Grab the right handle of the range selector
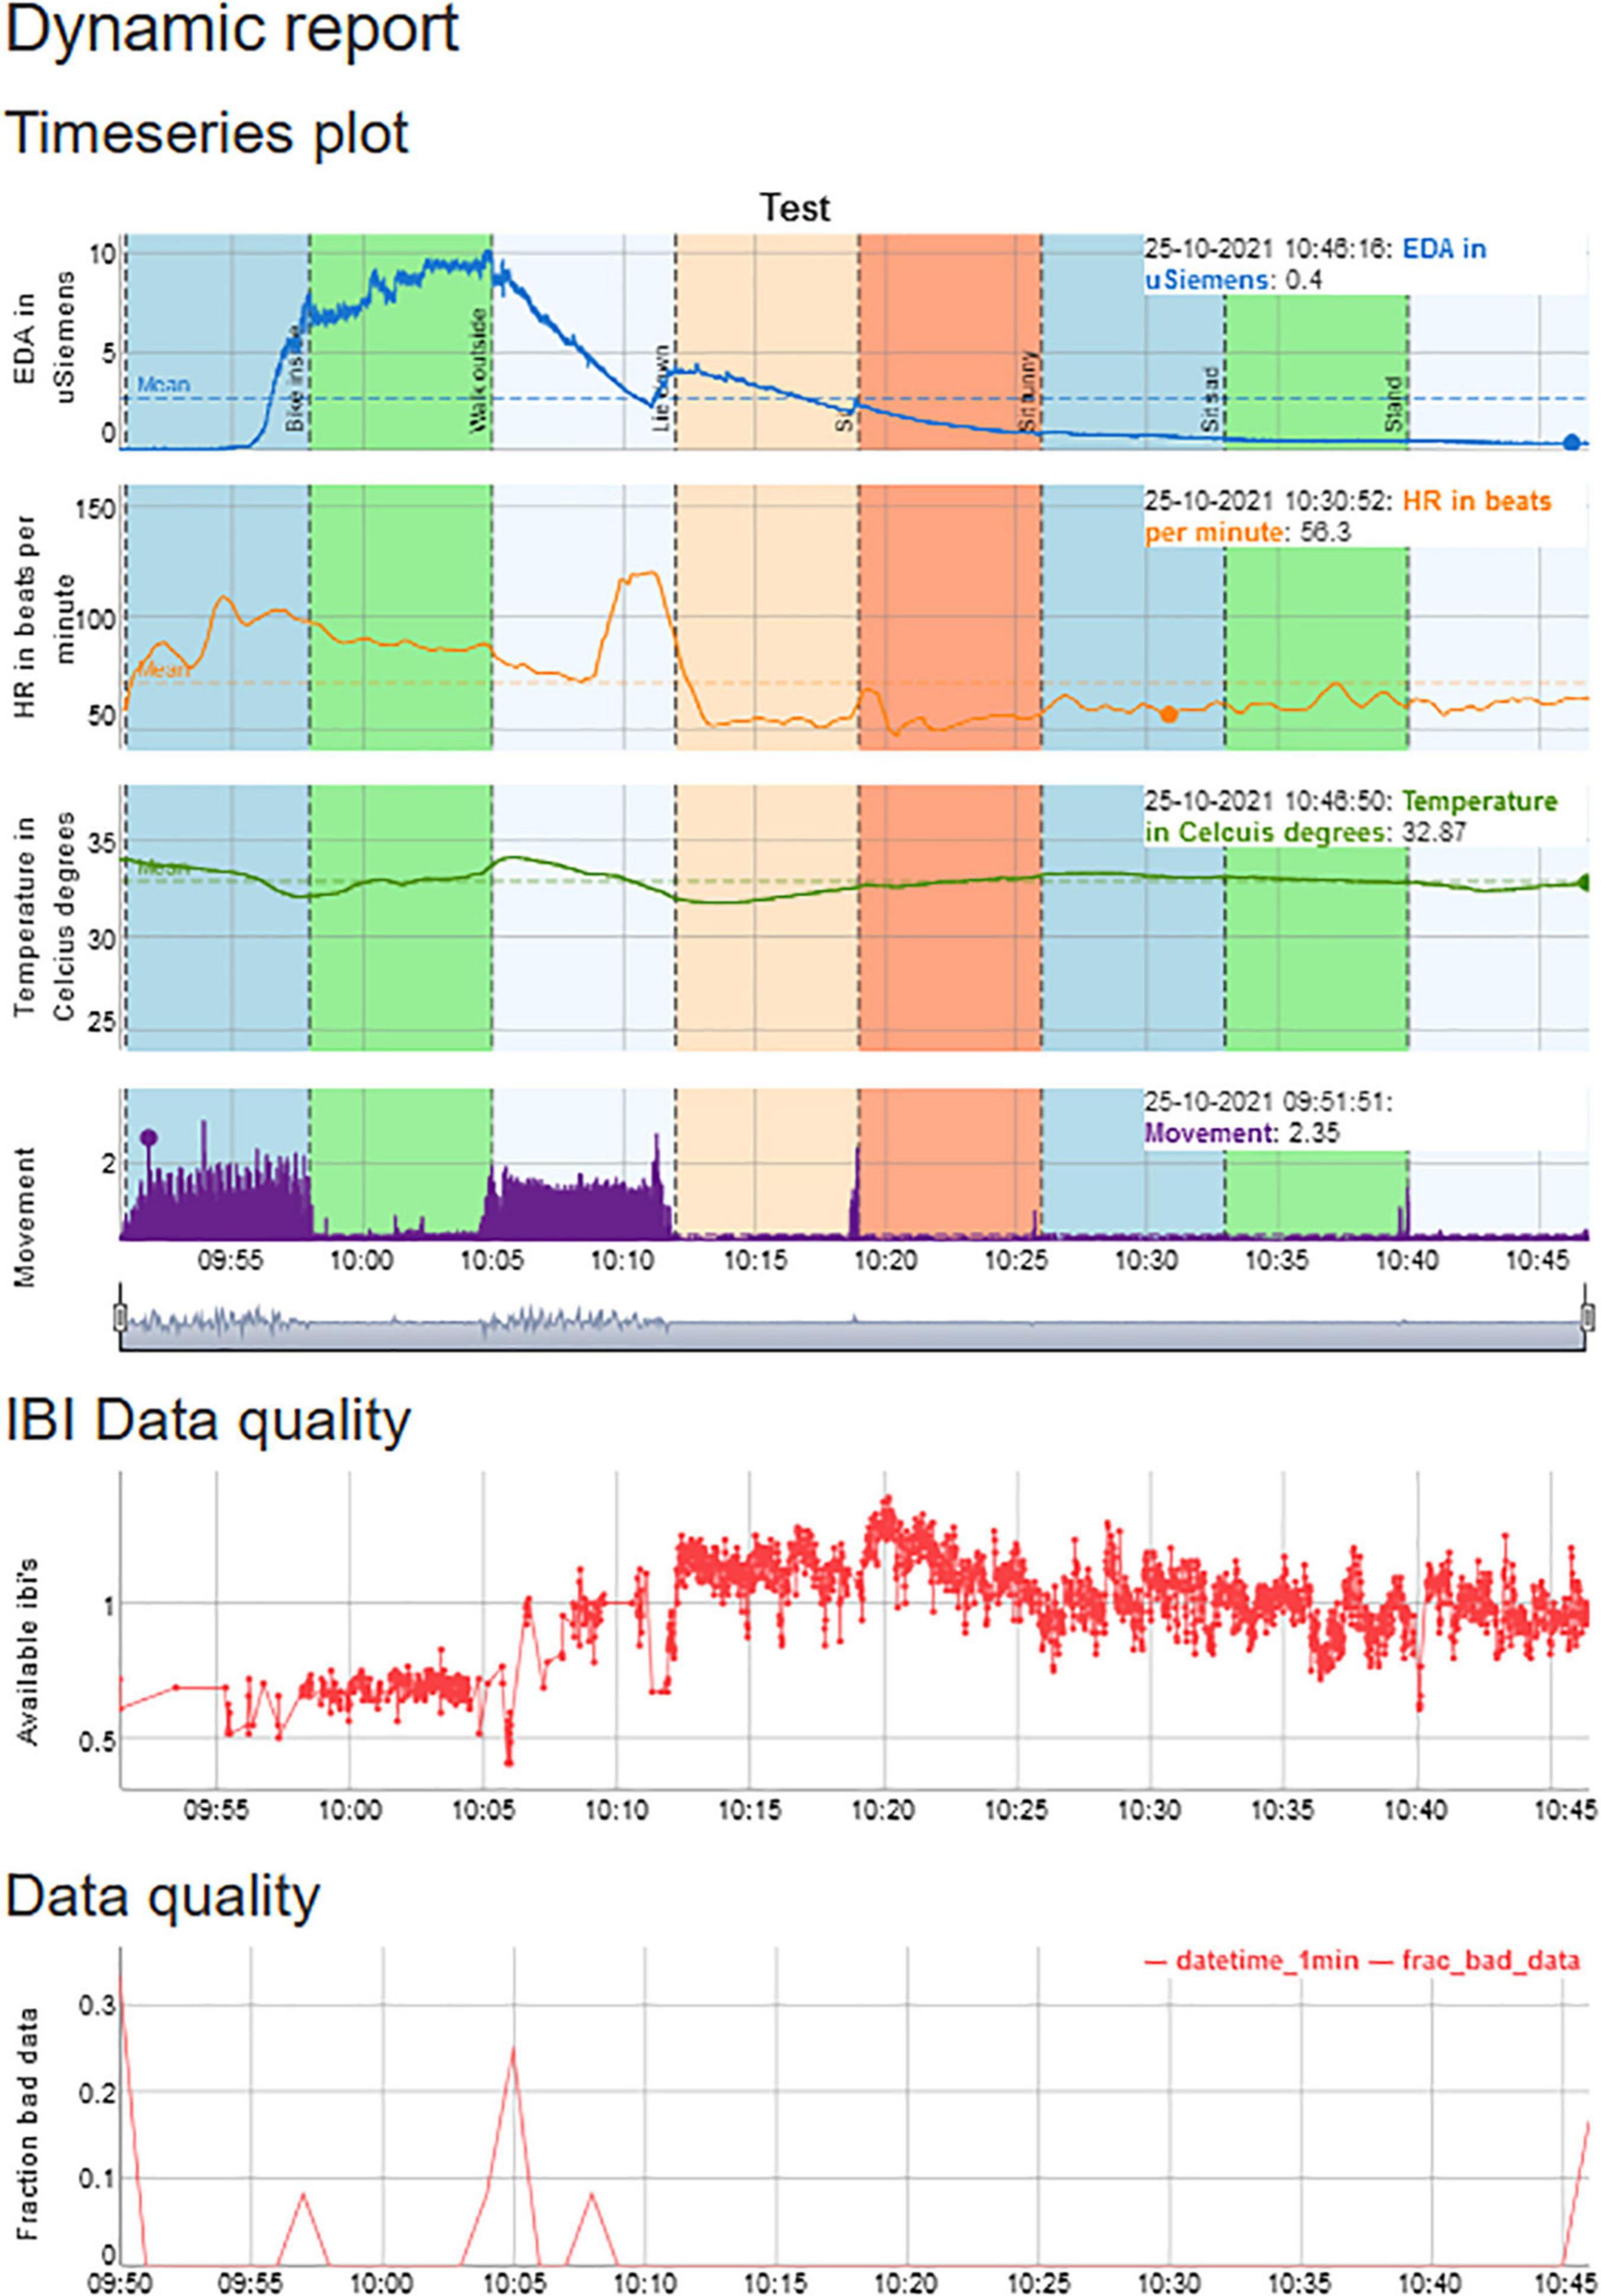 click(1587, 1318)
